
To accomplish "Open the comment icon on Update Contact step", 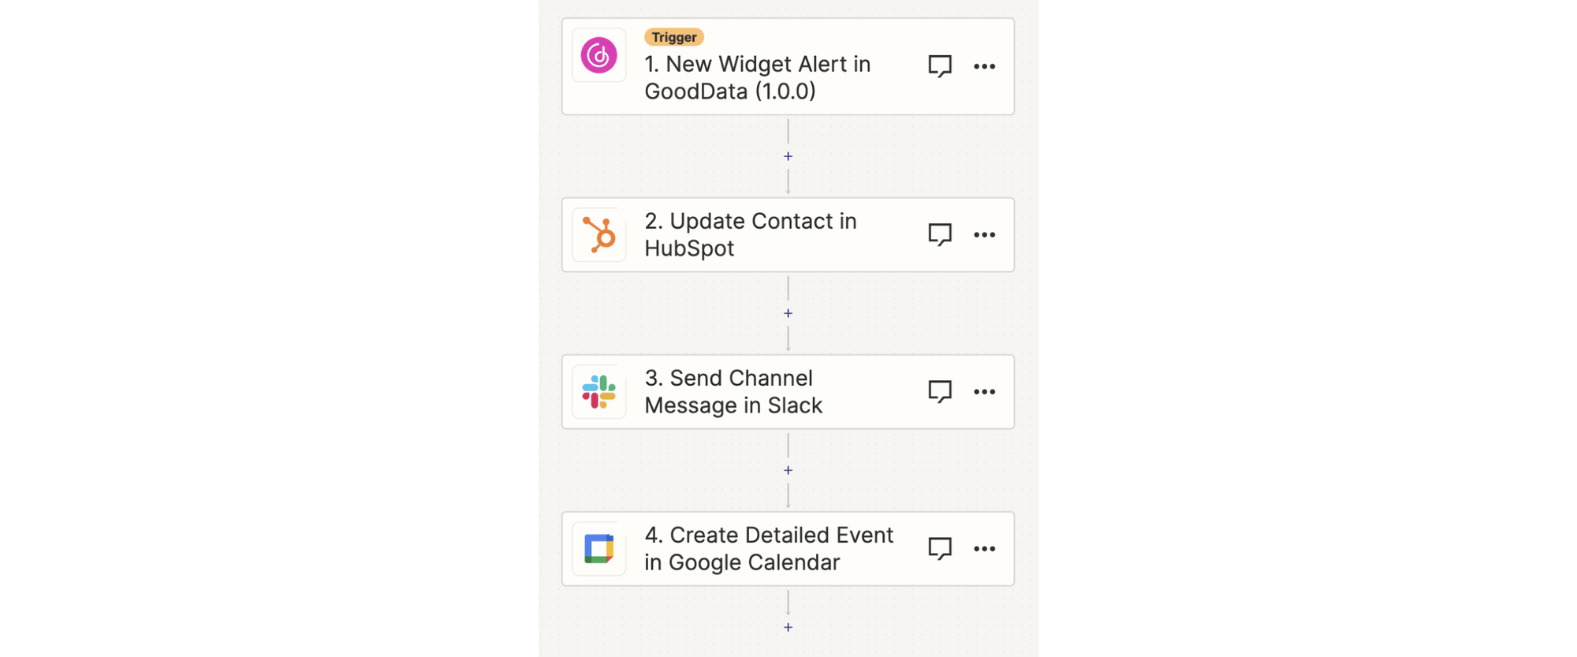I will coord(940,234).
